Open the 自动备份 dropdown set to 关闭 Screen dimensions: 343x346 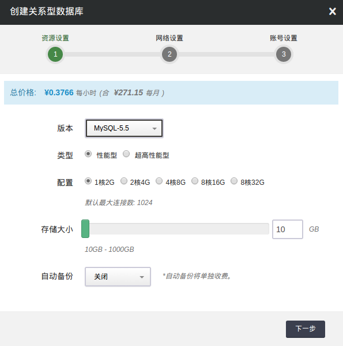[118, 277]
